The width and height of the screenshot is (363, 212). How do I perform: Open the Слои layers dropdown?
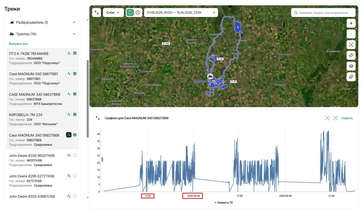pyautogui.click(x=113, y=12)
